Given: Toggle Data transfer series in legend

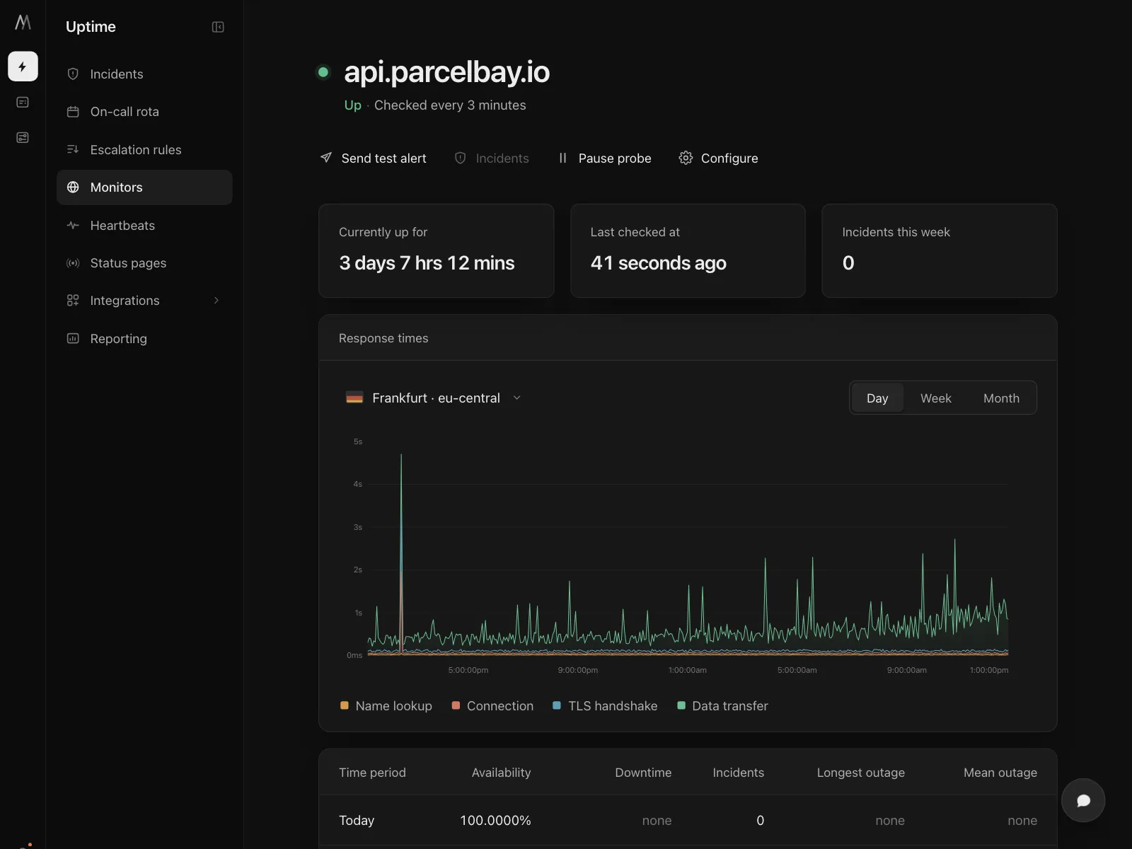Looking at the screenshot, I should (x=722, y=705).
